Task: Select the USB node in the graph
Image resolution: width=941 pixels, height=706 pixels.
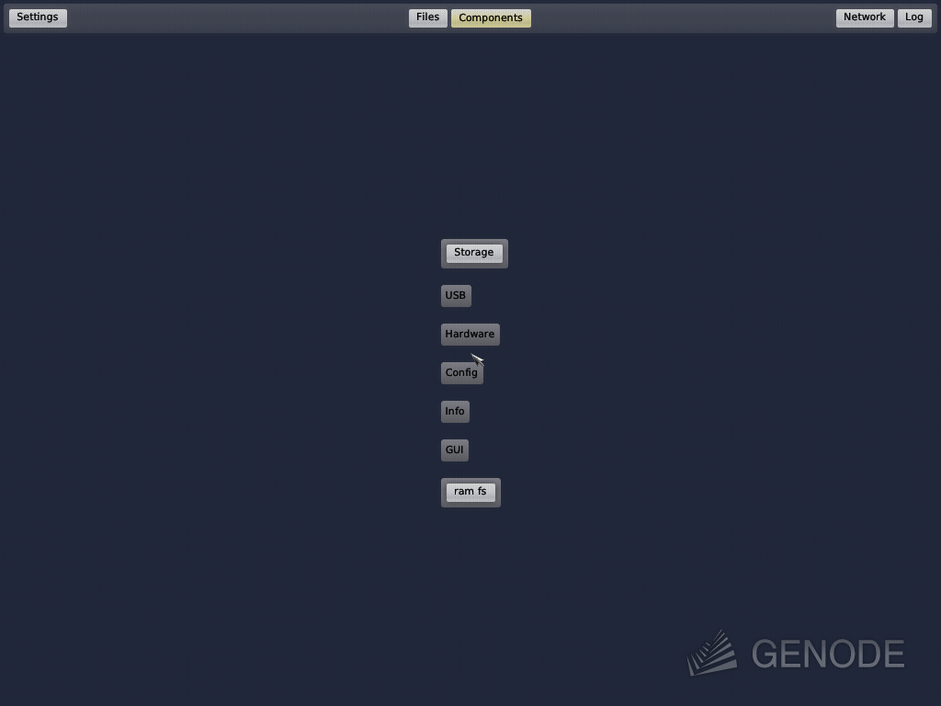Action: click(455, 295)
